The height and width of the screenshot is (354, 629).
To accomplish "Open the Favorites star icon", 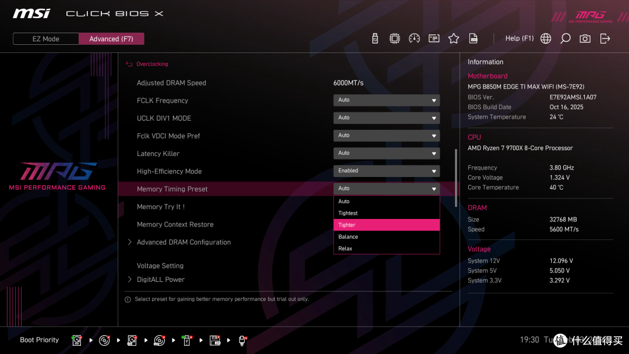I will click(454, 38).
